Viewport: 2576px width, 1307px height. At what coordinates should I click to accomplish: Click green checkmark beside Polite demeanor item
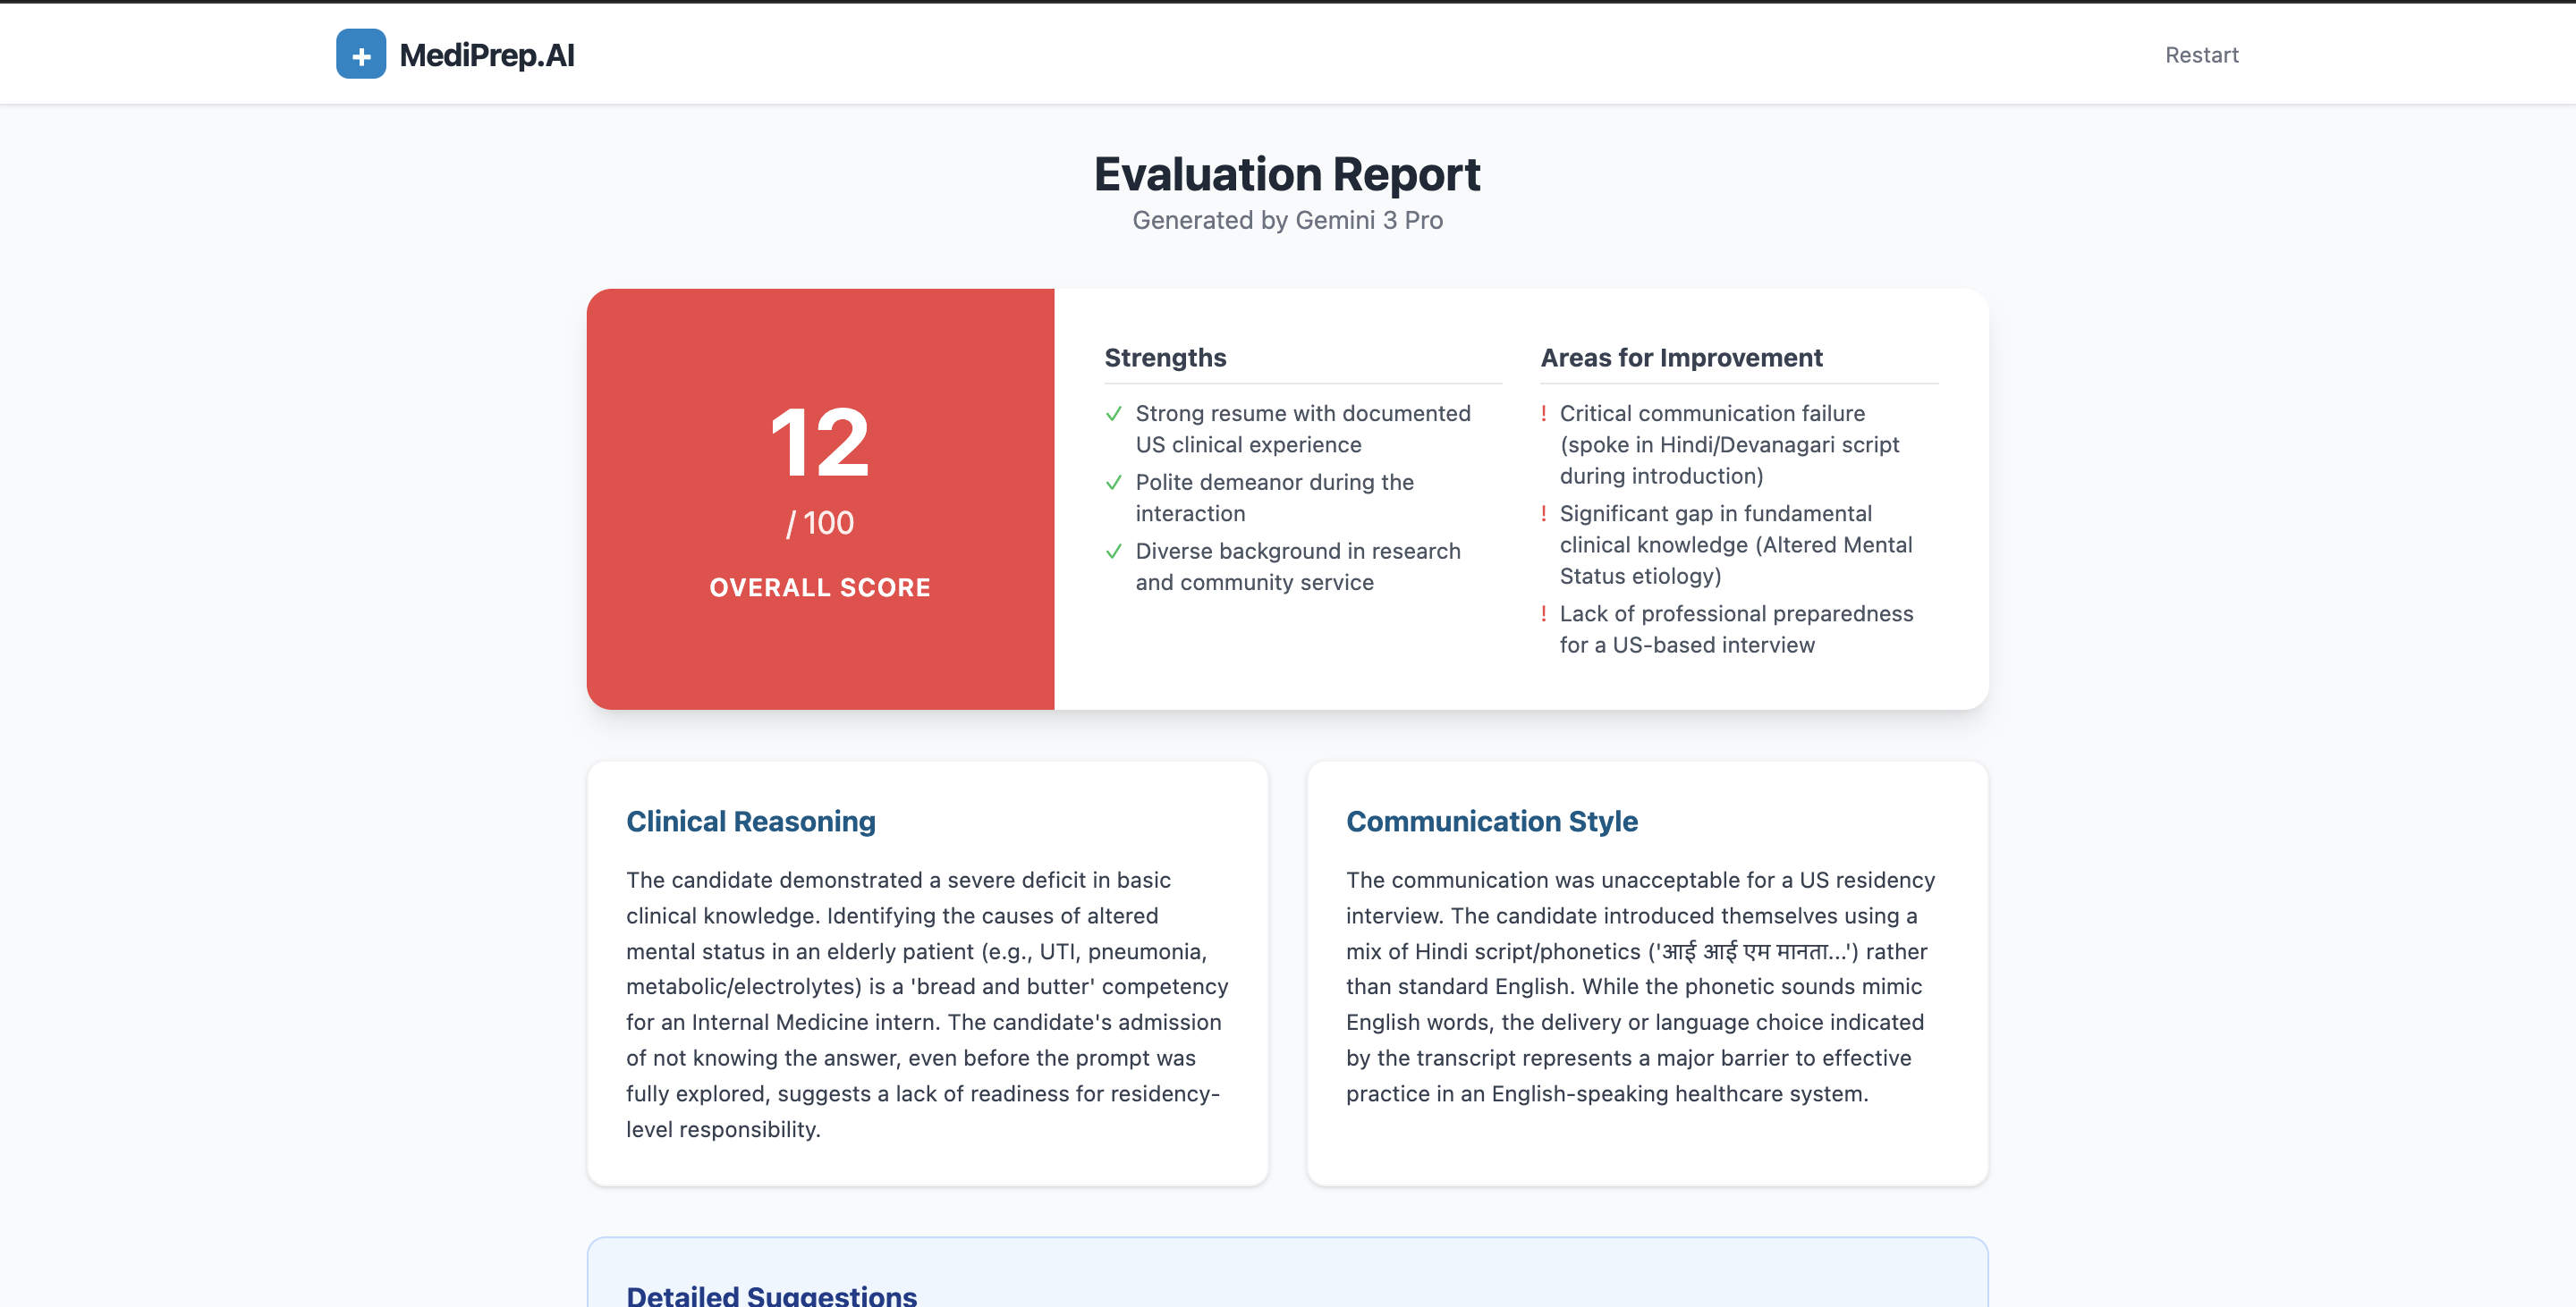click(1113, 483)
